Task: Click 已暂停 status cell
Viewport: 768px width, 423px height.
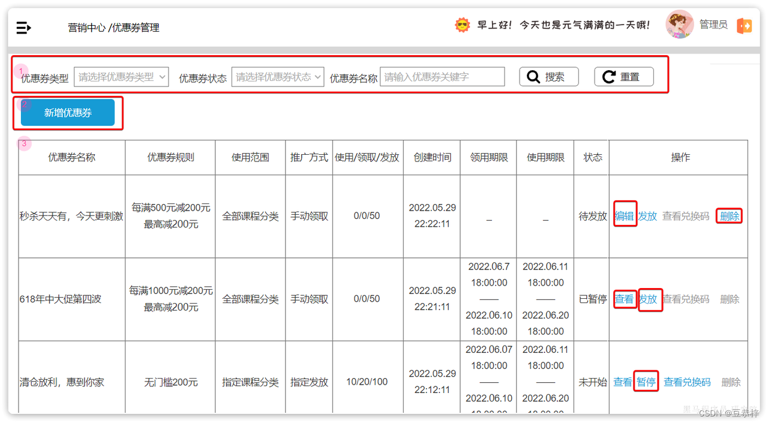Action: (x=593, y=299)
